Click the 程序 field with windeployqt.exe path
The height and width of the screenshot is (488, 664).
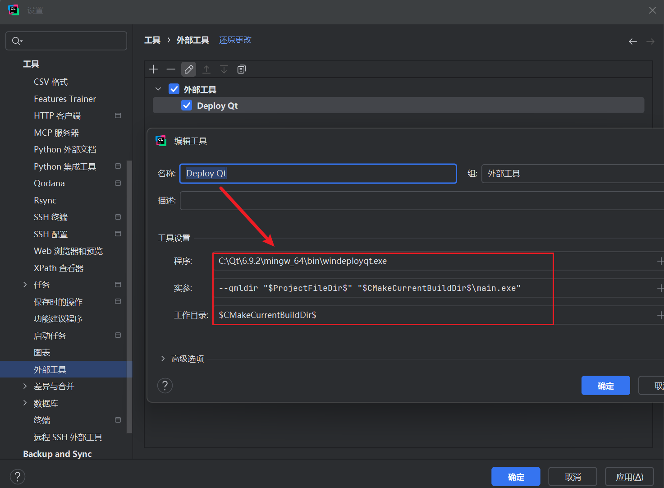(435, 261)
